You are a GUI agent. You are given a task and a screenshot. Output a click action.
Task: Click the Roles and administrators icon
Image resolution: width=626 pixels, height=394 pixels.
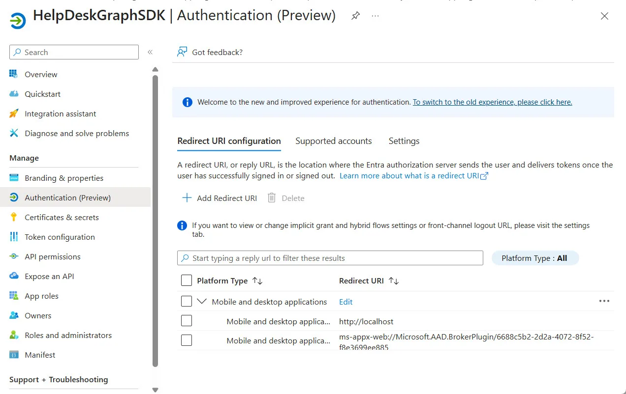14,335
